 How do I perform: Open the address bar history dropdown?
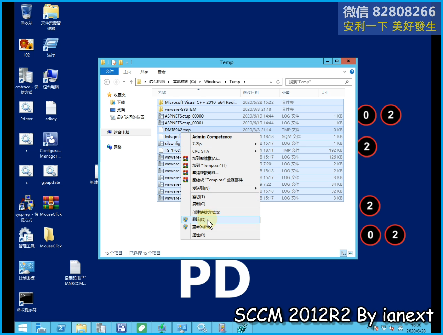pyautogui.click(x=271, y=82)
